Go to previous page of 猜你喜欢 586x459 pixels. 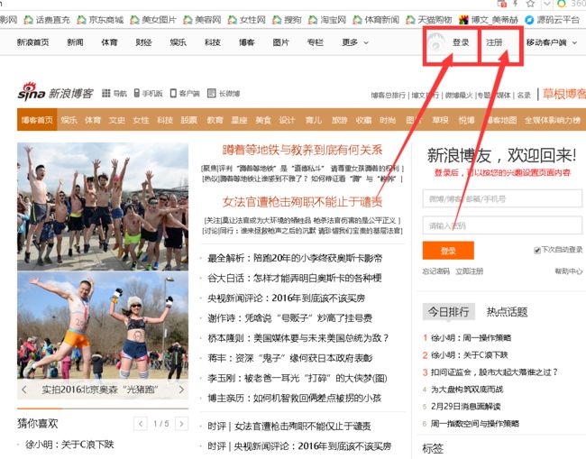(141, 424)
